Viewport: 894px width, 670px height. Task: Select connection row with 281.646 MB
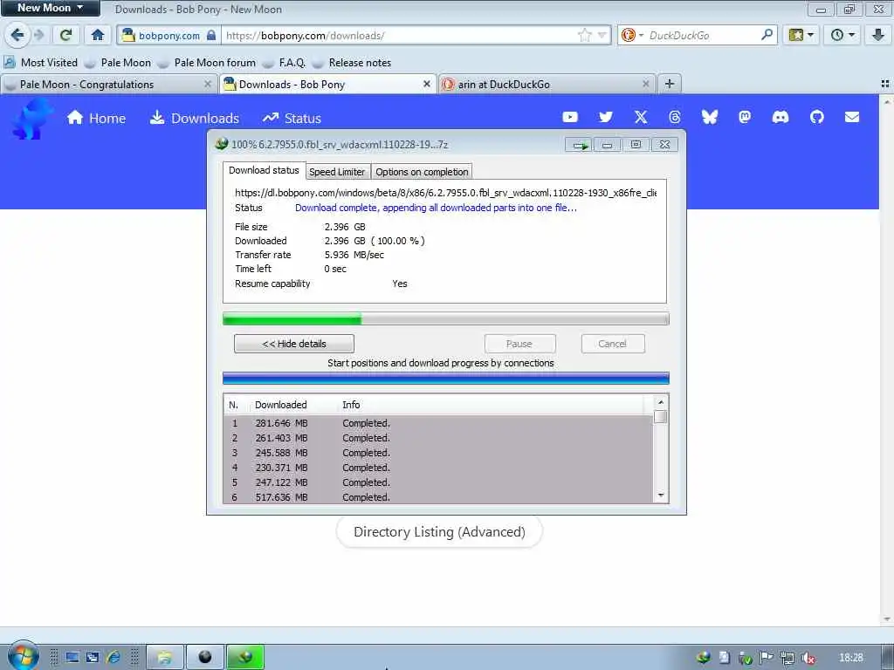tap(438, 423)
